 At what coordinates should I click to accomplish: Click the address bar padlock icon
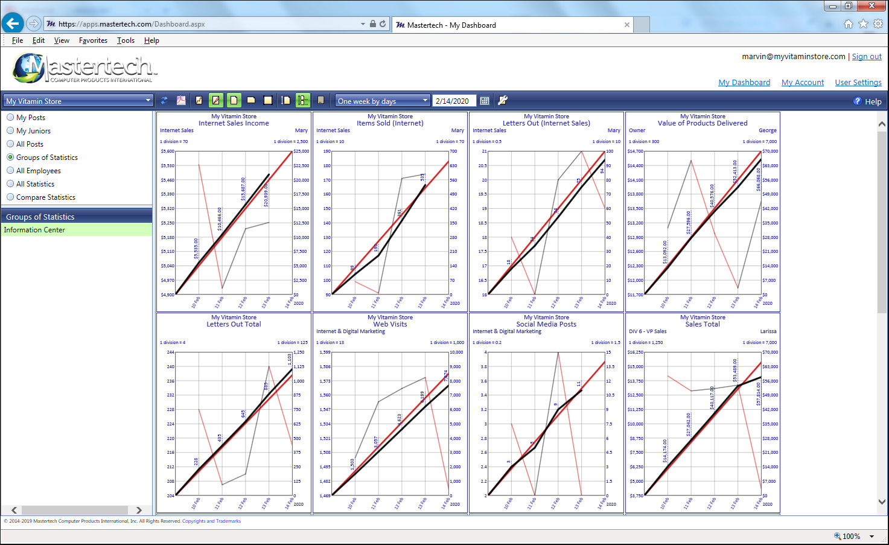[373, 24]
